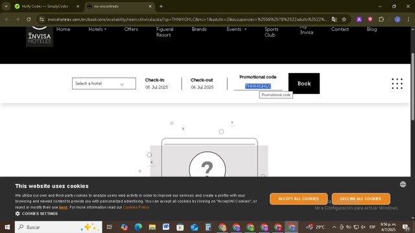The width and height of the screenshot is (415, 233).
Task: Open the 29°C weather widget
Action: coord(316,227)
